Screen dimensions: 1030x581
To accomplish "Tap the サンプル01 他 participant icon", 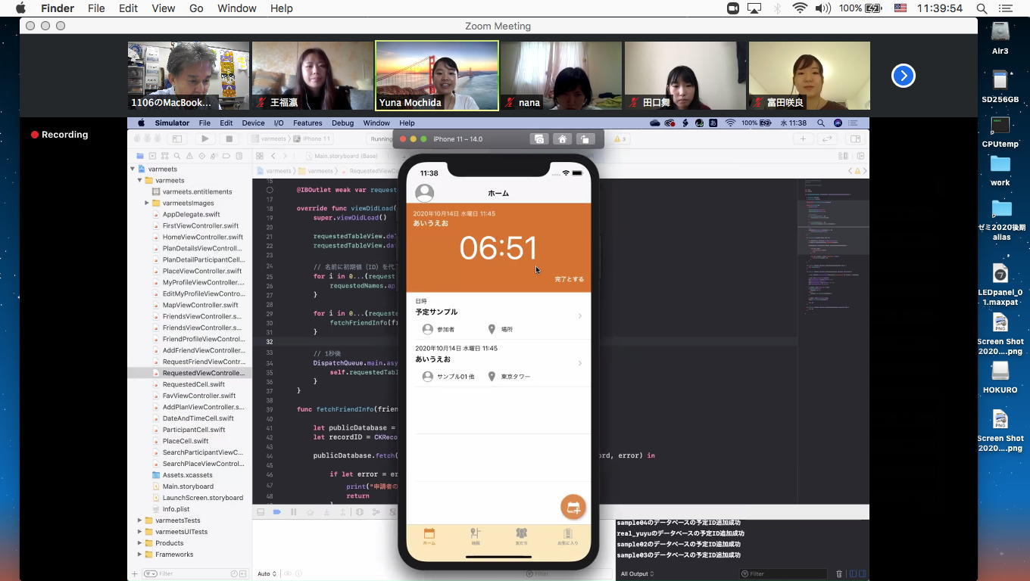I will [x=428, y=376].
